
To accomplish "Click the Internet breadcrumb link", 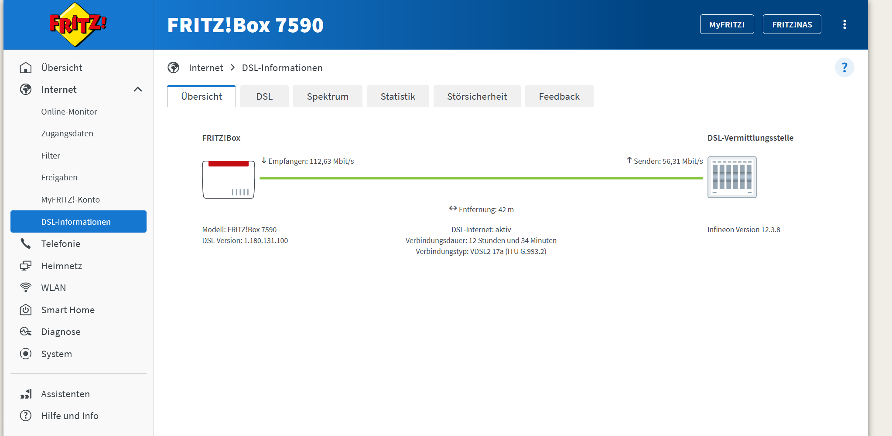I will point(206,68).
